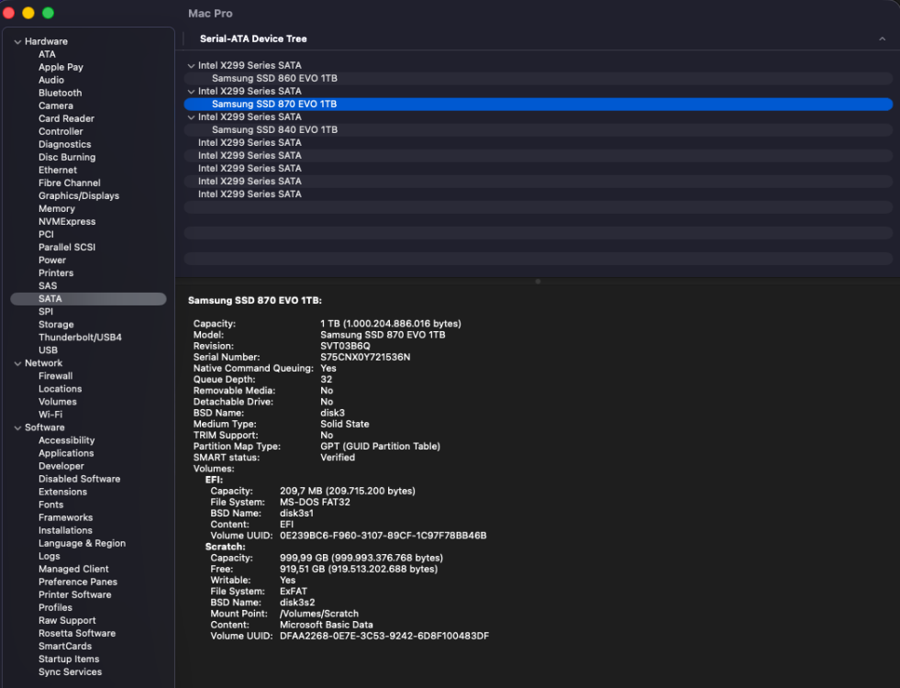
Task: Select Disc Burning in the sidebar
Action: (67, 157)
